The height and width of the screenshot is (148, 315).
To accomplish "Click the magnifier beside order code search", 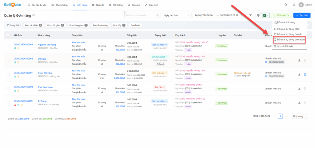I will pyautogui.click(x=158, y=15).
